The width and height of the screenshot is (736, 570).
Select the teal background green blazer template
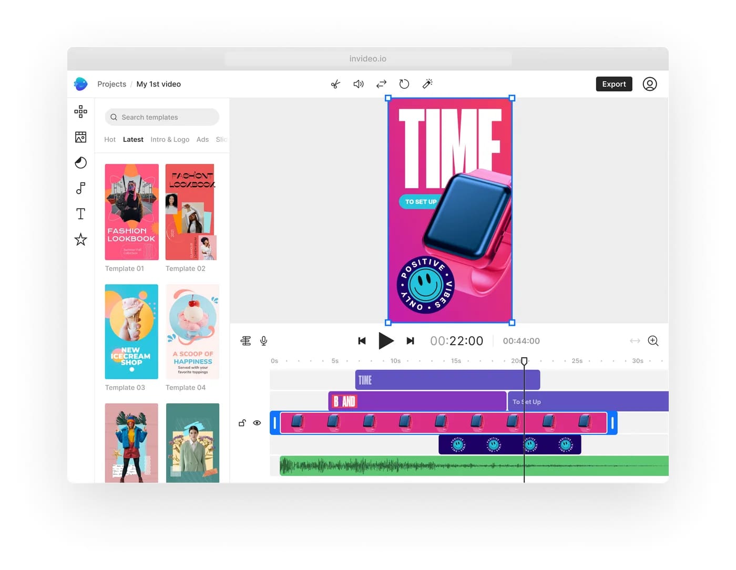192,443
